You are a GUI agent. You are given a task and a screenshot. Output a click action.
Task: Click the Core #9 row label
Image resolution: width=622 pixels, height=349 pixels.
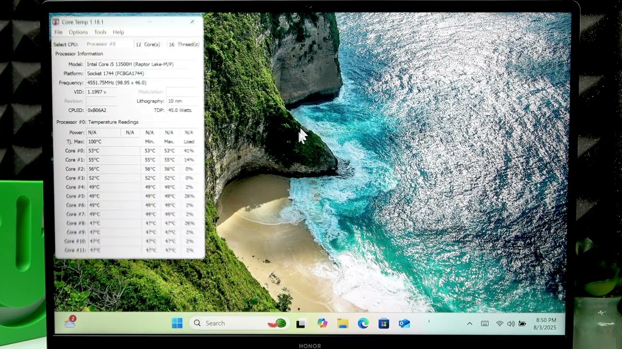click(x=75, y=232)
